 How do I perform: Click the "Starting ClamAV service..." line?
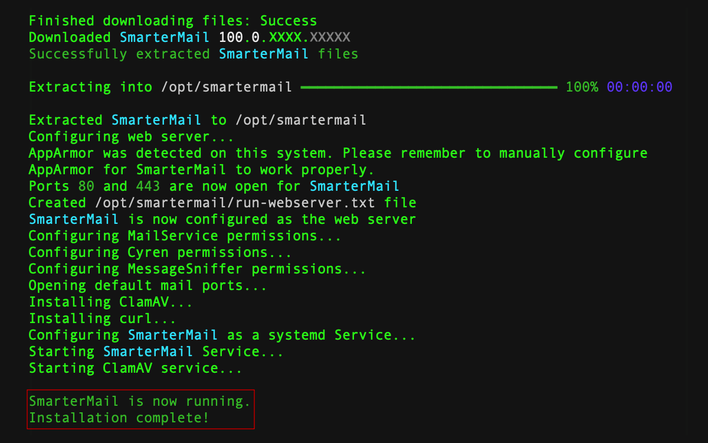(136, 369)
